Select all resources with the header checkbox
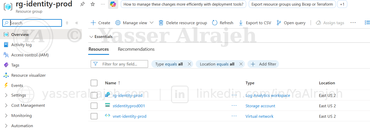The image size is (370, 133). point(94,83)
